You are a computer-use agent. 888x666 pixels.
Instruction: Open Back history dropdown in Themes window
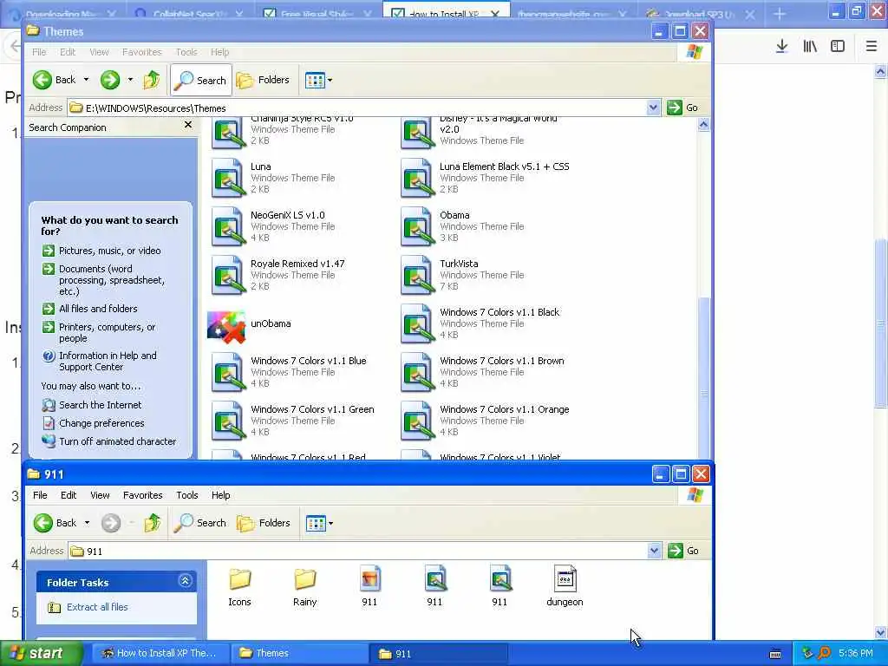coord(86,80)
